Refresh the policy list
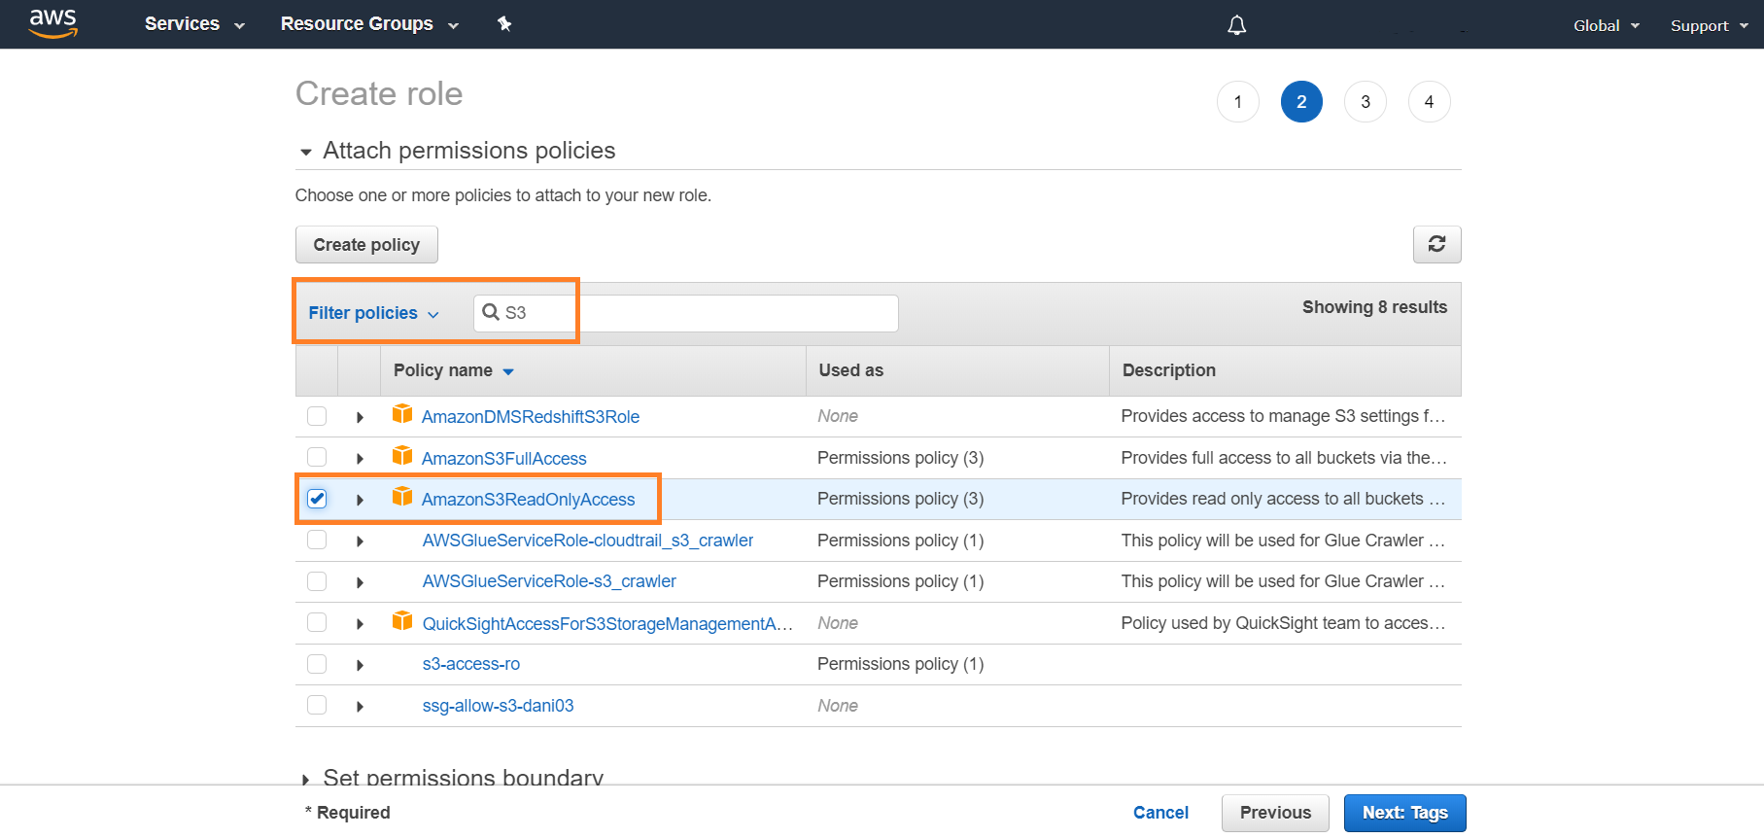This screenshot has width=1764, height=838. coord(1436,244)
